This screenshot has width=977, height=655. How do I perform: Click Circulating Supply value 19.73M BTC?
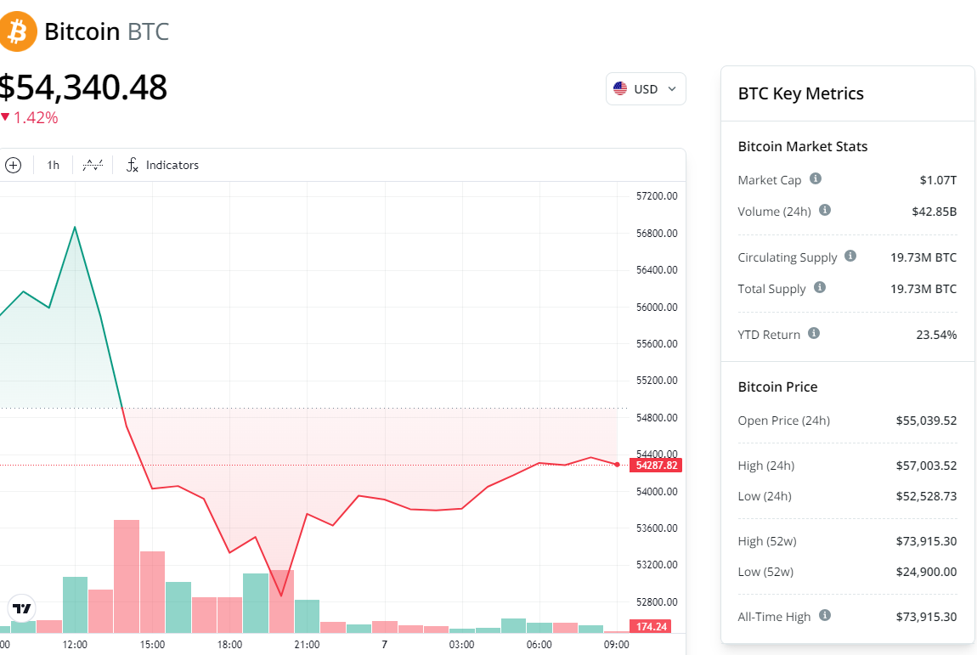[x=923, y=257]
